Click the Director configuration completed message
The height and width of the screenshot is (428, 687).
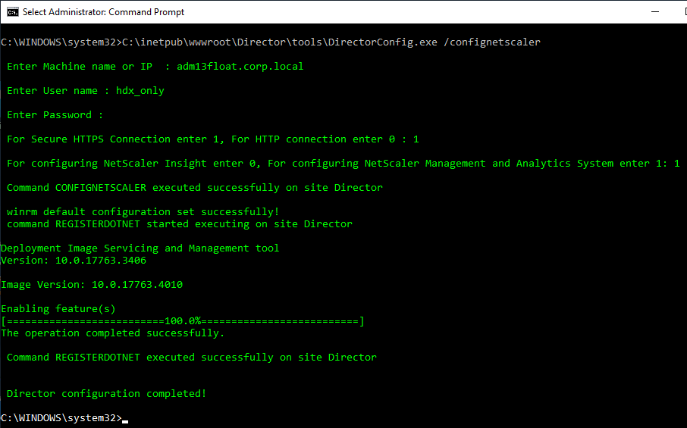pos(106,394)
